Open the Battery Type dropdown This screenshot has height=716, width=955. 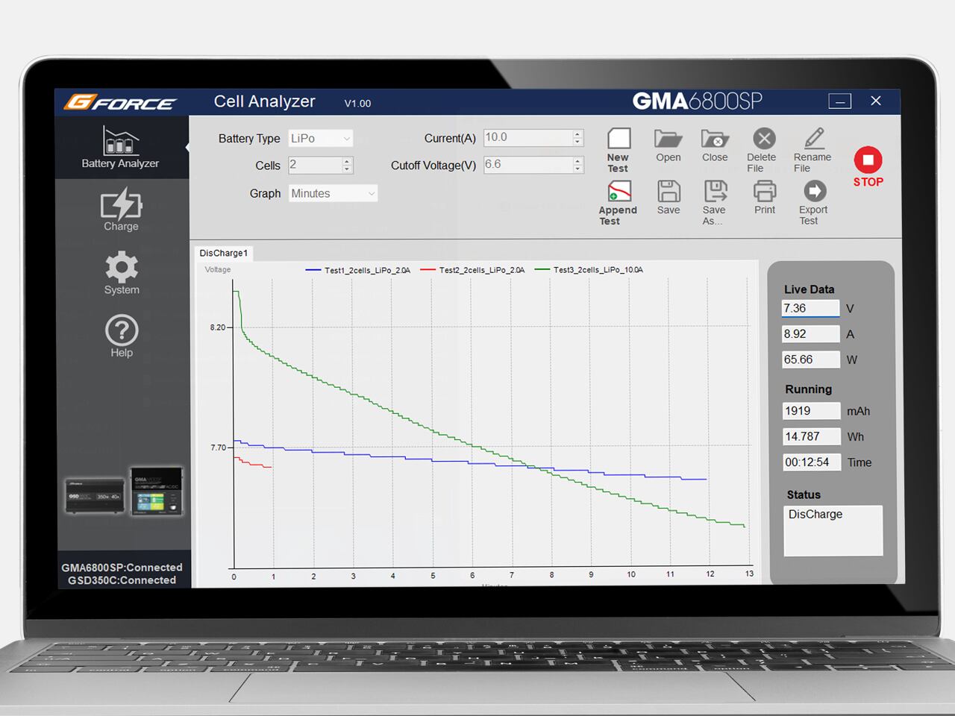pyautogui.click(x=321, y=139)
